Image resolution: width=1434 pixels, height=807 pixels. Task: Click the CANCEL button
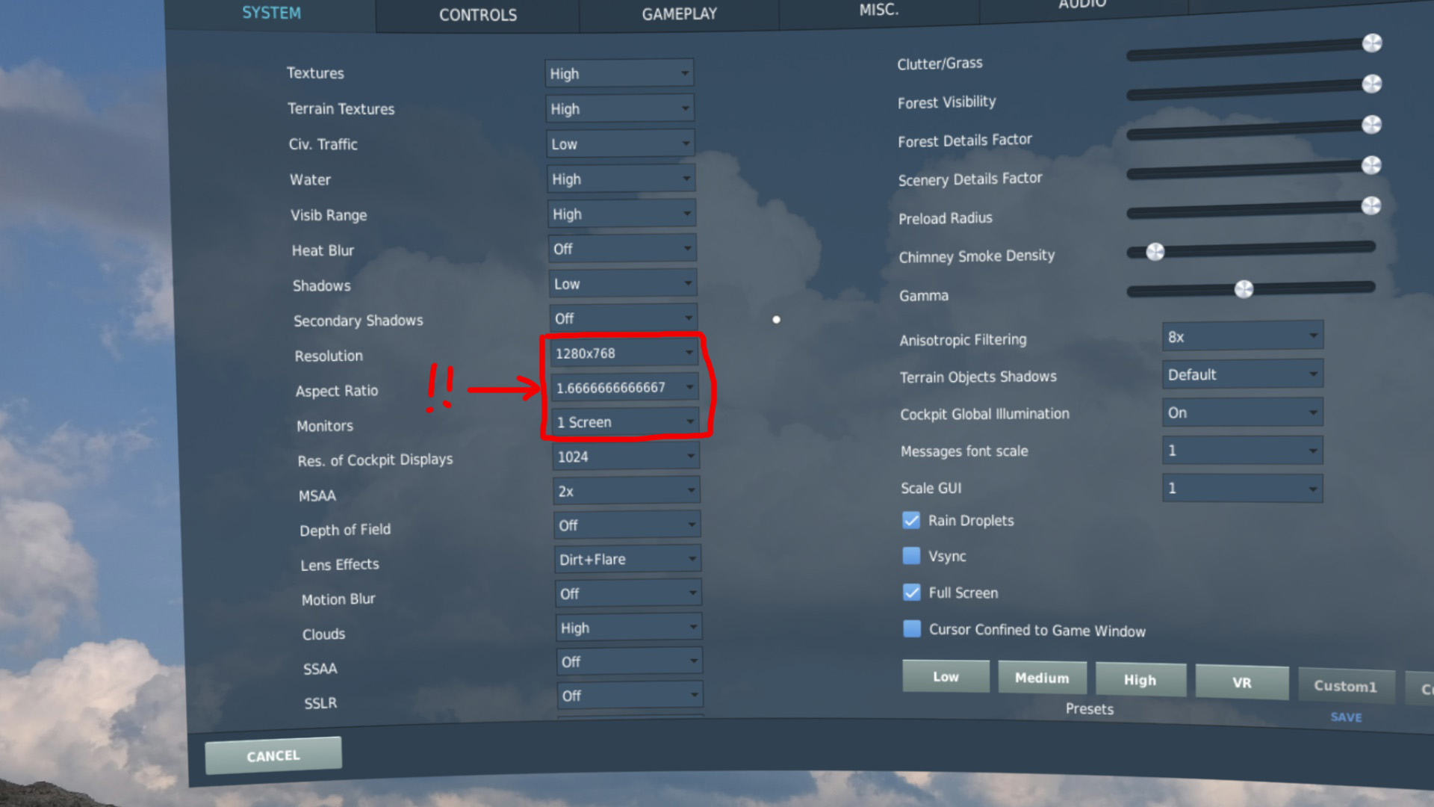273,755
